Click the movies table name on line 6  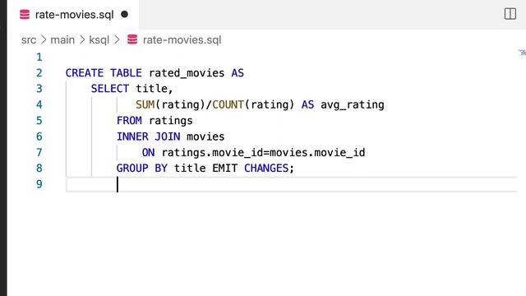205,136
